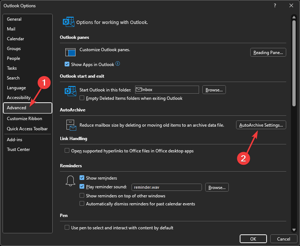Click the Outlook panes layout icon

[70, 52]
